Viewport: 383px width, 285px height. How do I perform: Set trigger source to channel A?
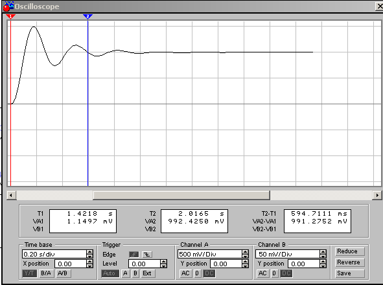point(125,273)
